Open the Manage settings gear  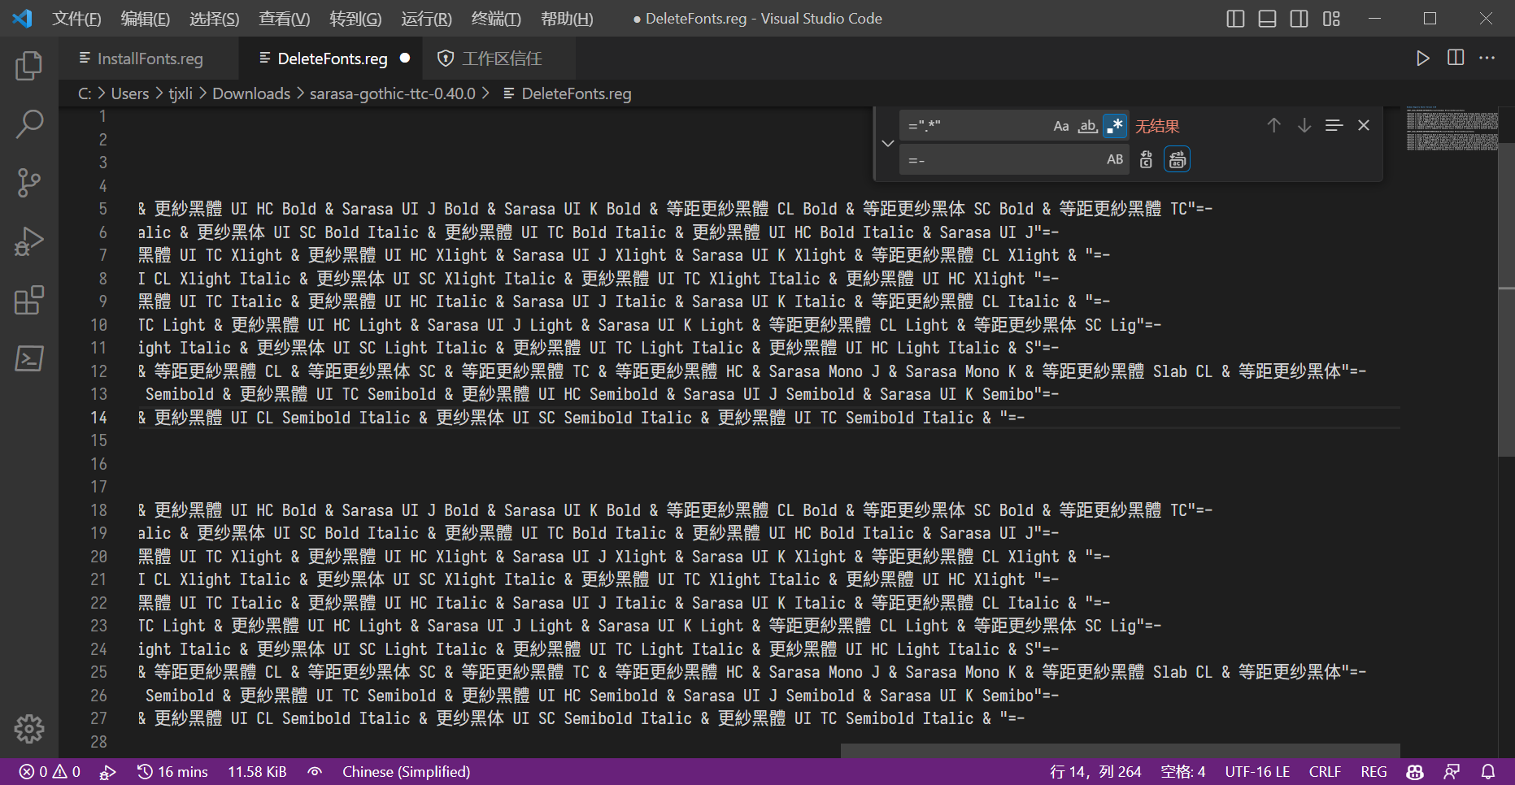(x=29, y=729)
